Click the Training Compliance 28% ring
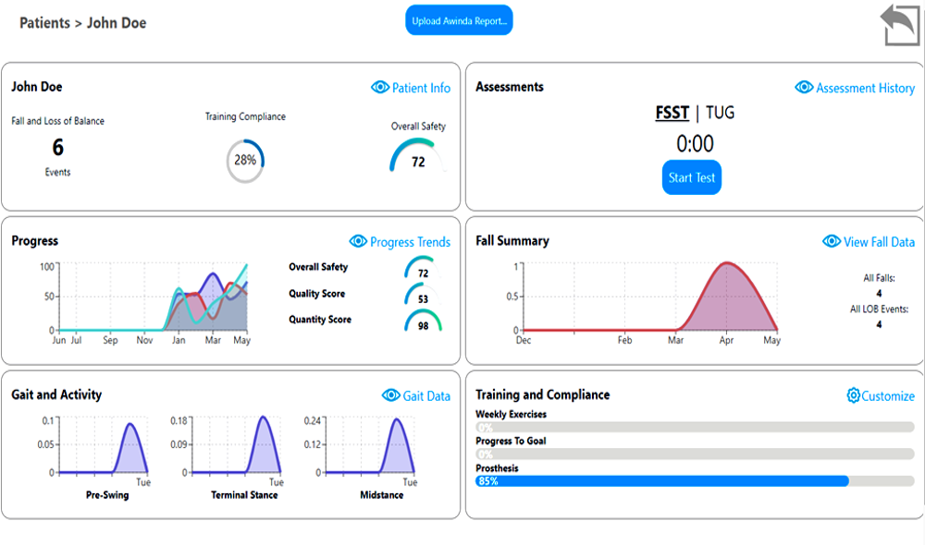Screen dimensions: 925x545 point(245,160)
